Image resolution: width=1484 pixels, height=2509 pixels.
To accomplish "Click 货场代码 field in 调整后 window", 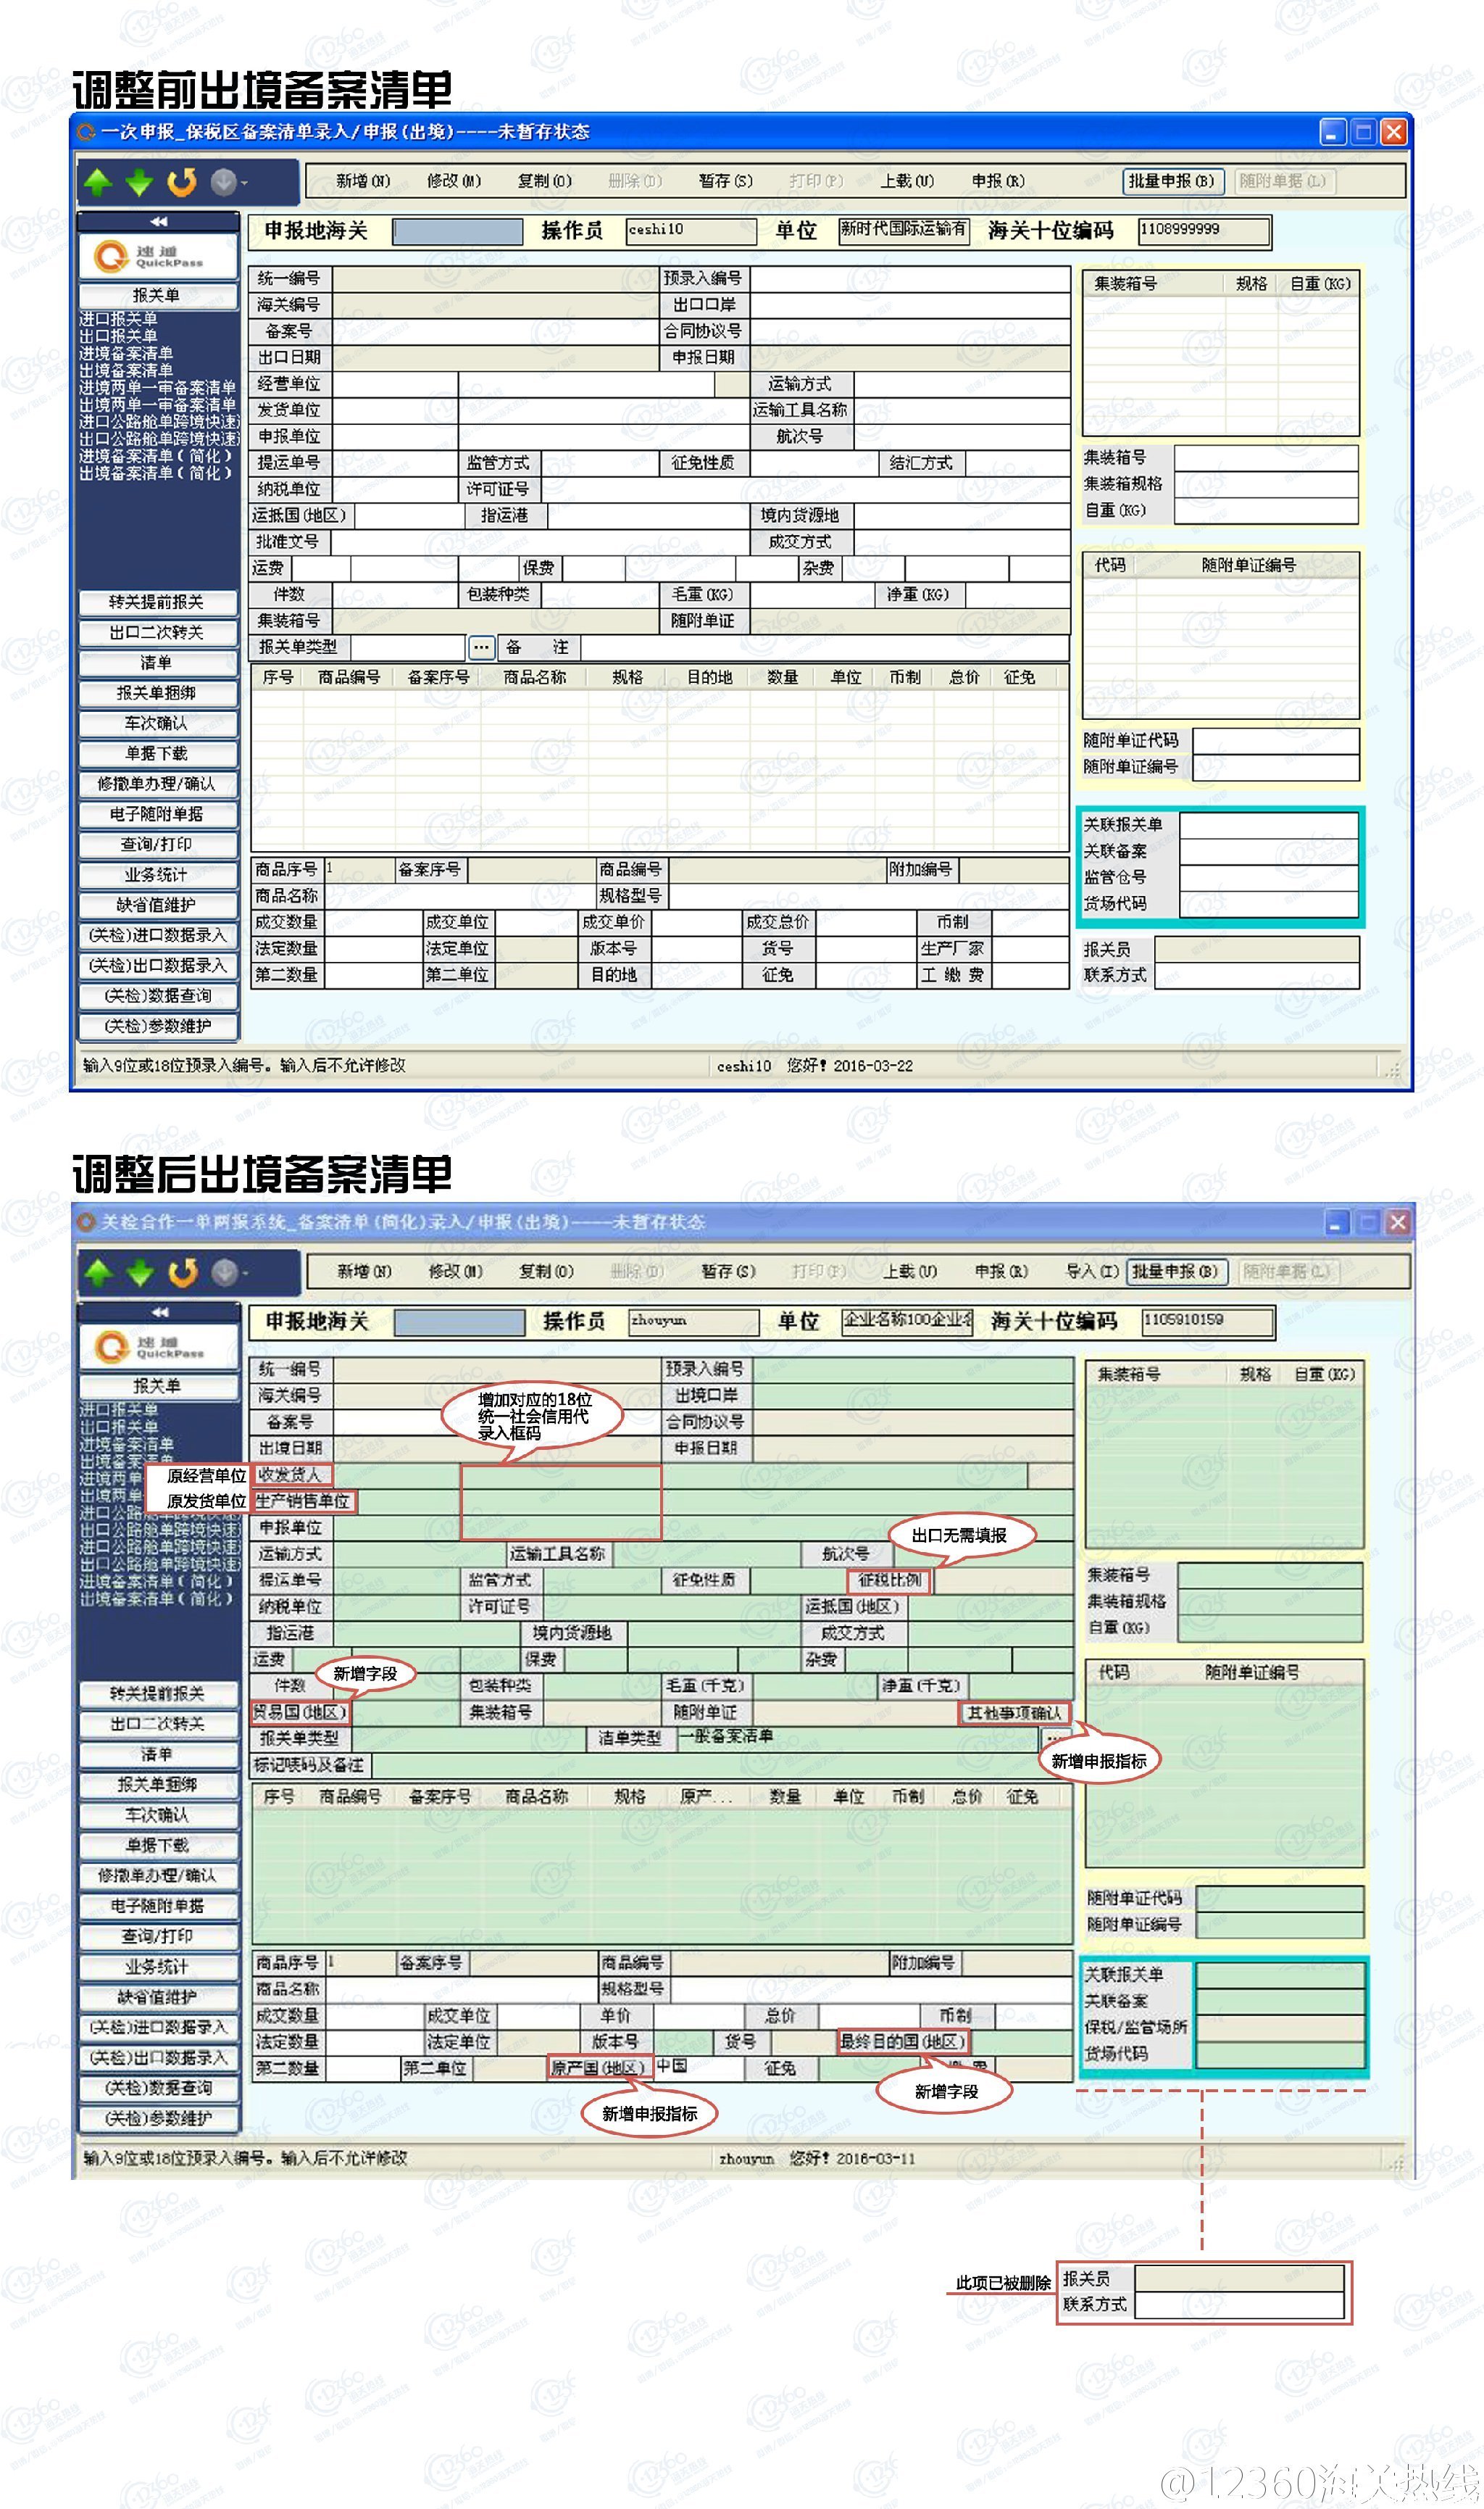I will point(1280,2054).
